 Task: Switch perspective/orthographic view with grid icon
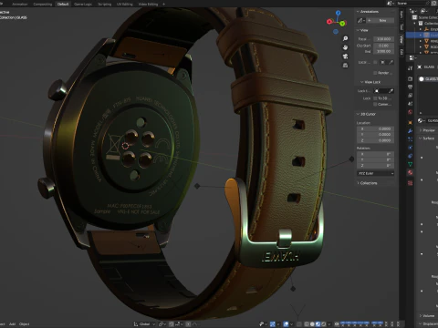click(345, 66)
